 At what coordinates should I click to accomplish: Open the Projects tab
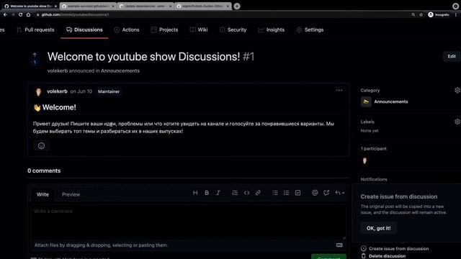click(164, 29)
